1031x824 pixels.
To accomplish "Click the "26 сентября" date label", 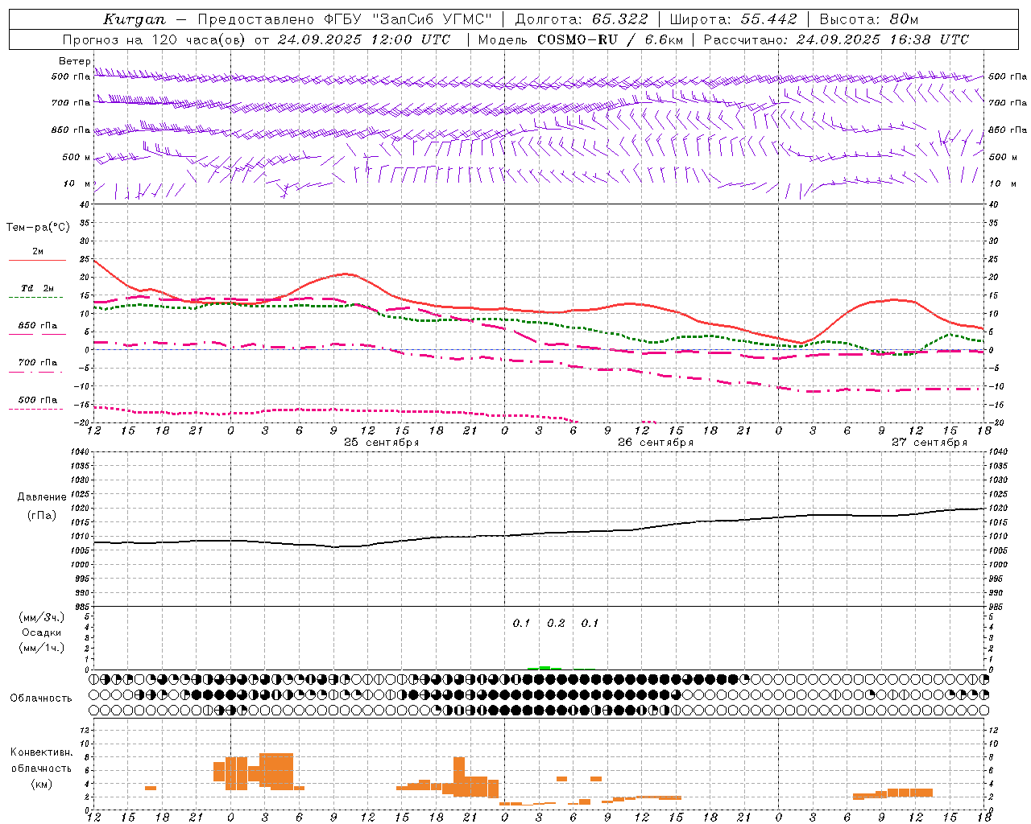I will pyautogui.click(x=656, y=443).
